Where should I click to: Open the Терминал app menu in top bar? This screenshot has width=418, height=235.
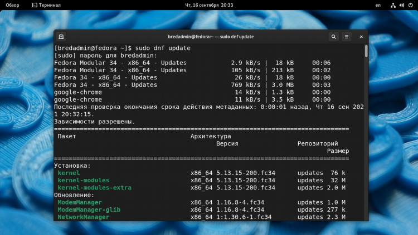click(46, 5)
